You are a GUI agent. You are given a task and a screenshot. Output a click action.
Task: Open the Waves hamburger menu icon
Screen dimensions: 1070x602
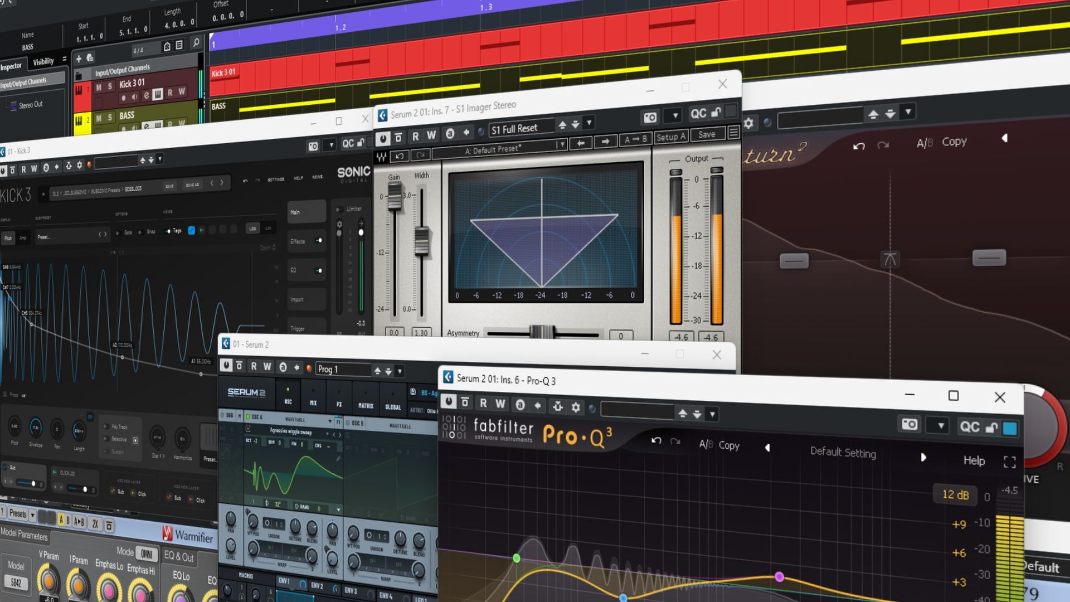[733, 133]
